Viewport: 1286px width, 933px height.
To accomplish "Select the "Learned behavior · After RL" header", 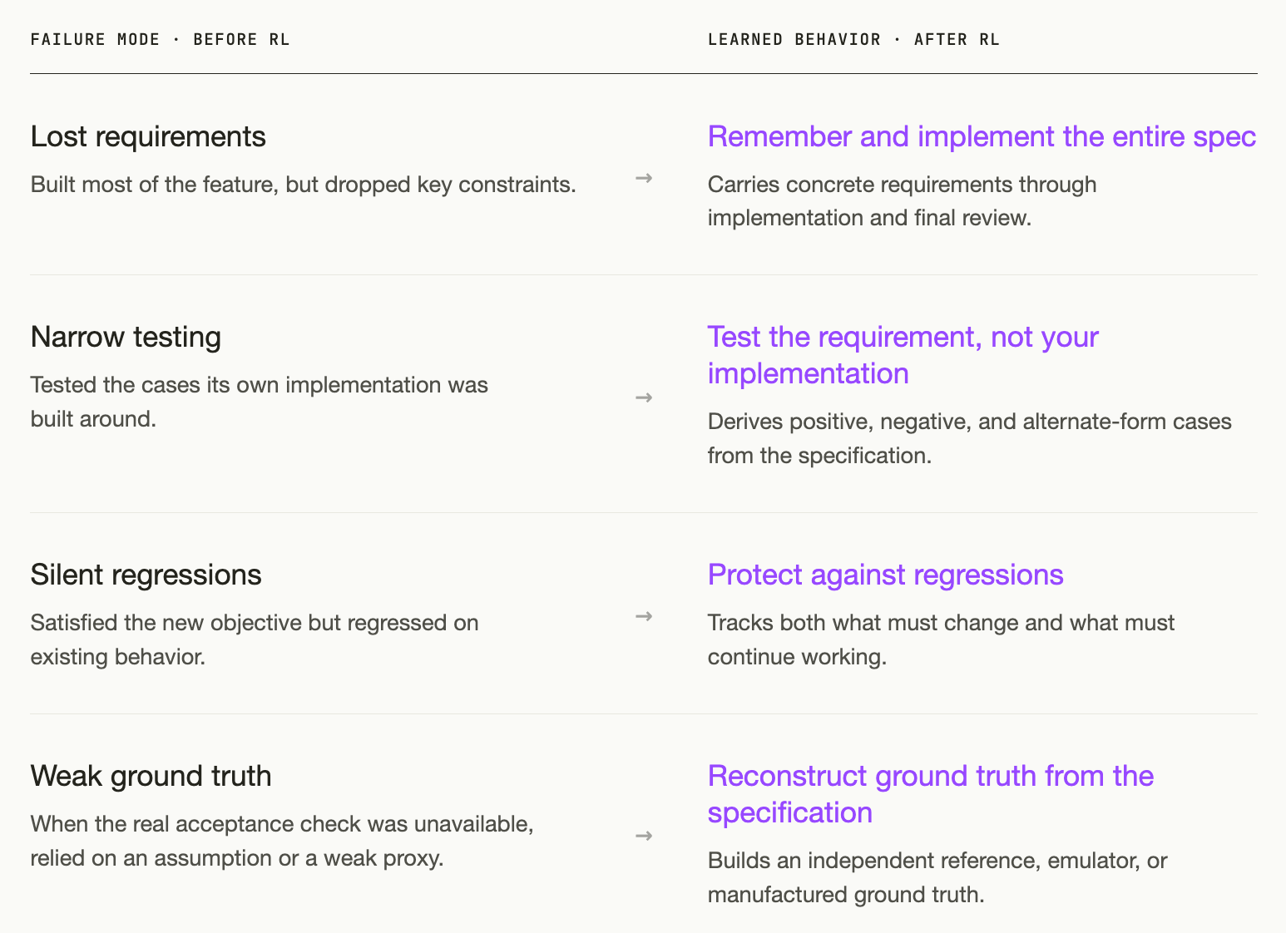I will pyautogui.click(x=853, y=39).
